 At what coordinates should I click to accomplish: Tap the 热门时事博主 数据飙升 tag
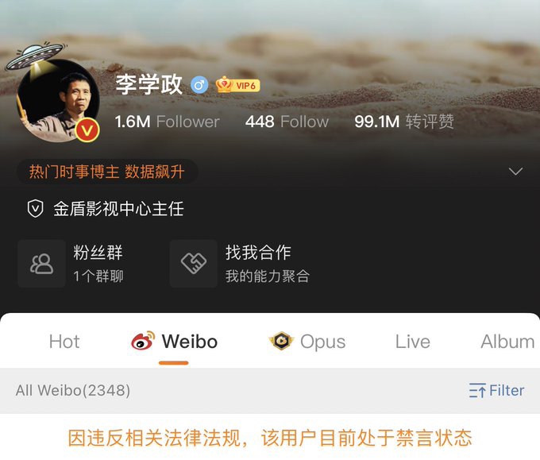pyautogui.click(x=107, y=172)
